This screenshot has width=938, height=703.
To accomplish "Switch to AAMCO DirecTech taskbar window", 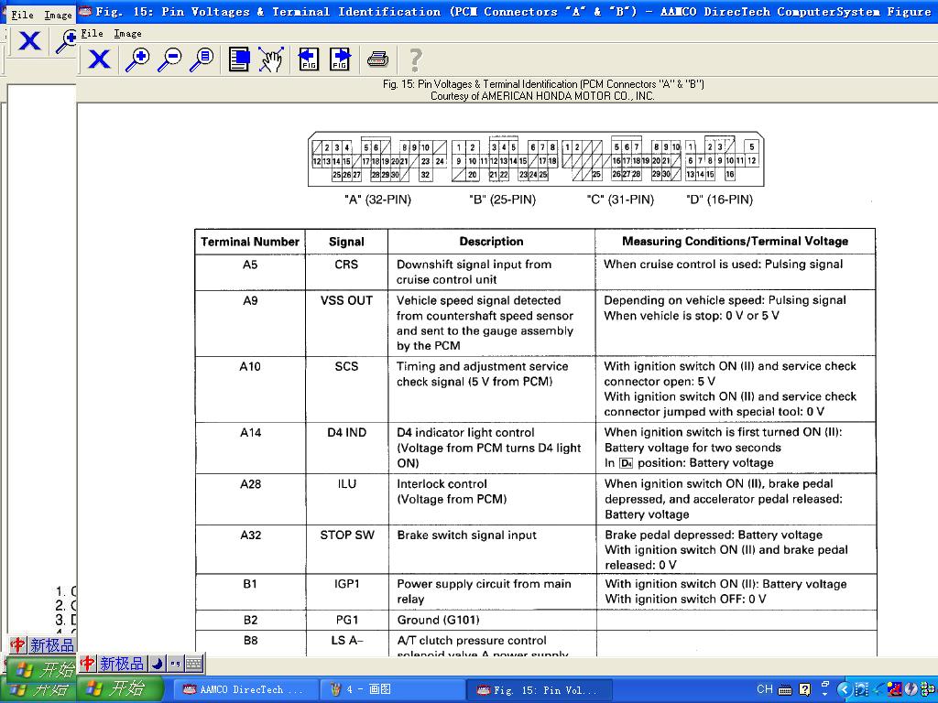I will [x=244, y=689].
